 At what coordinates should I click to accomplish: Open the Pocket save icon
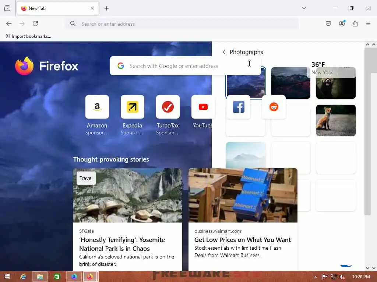[328, 23]
